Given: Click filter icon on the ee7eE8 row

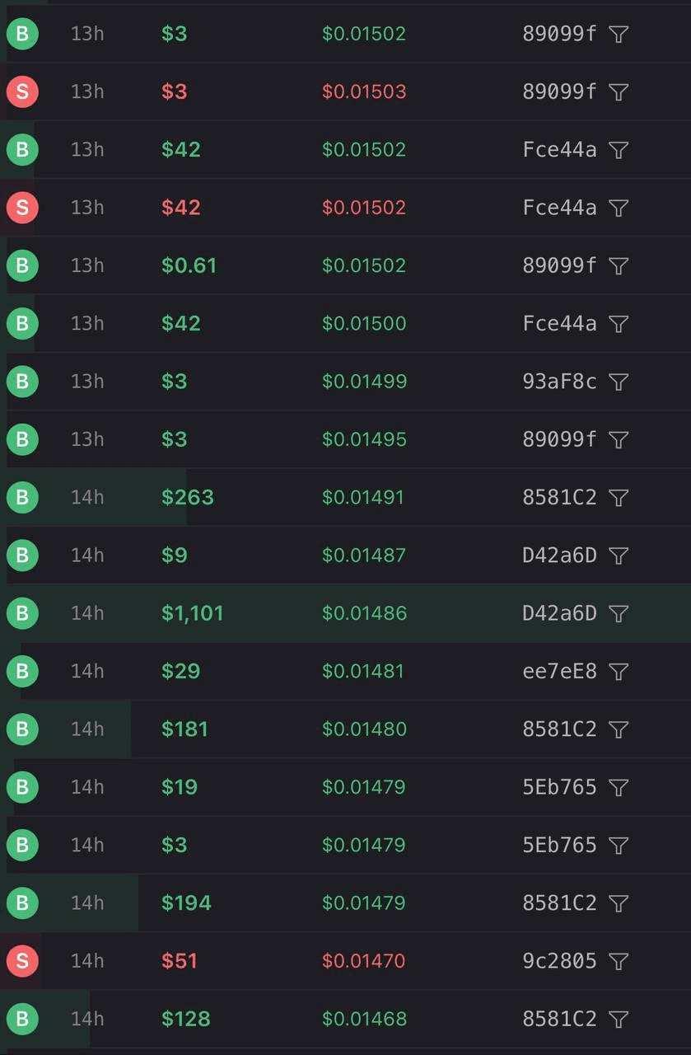Looking at the screenshot, I should 619,672.
